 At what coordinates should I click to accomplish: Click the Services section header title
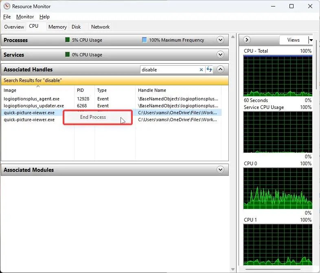14,55
